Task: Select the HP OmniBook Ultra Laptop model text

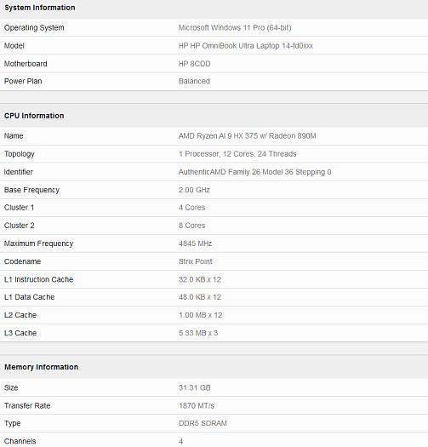Action: (x=246, y=46)
